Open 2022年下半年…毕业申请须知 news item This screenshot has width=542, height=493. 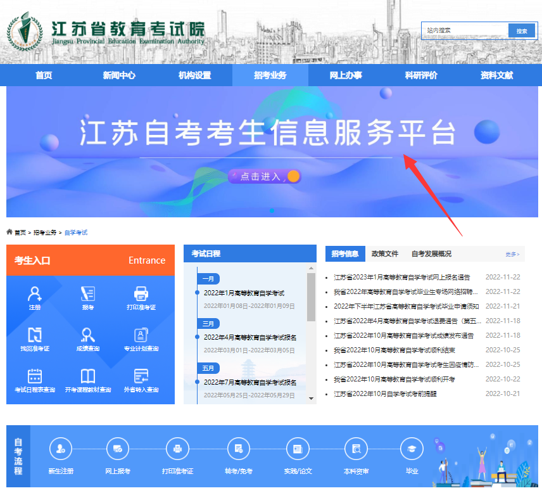[406, 306]
